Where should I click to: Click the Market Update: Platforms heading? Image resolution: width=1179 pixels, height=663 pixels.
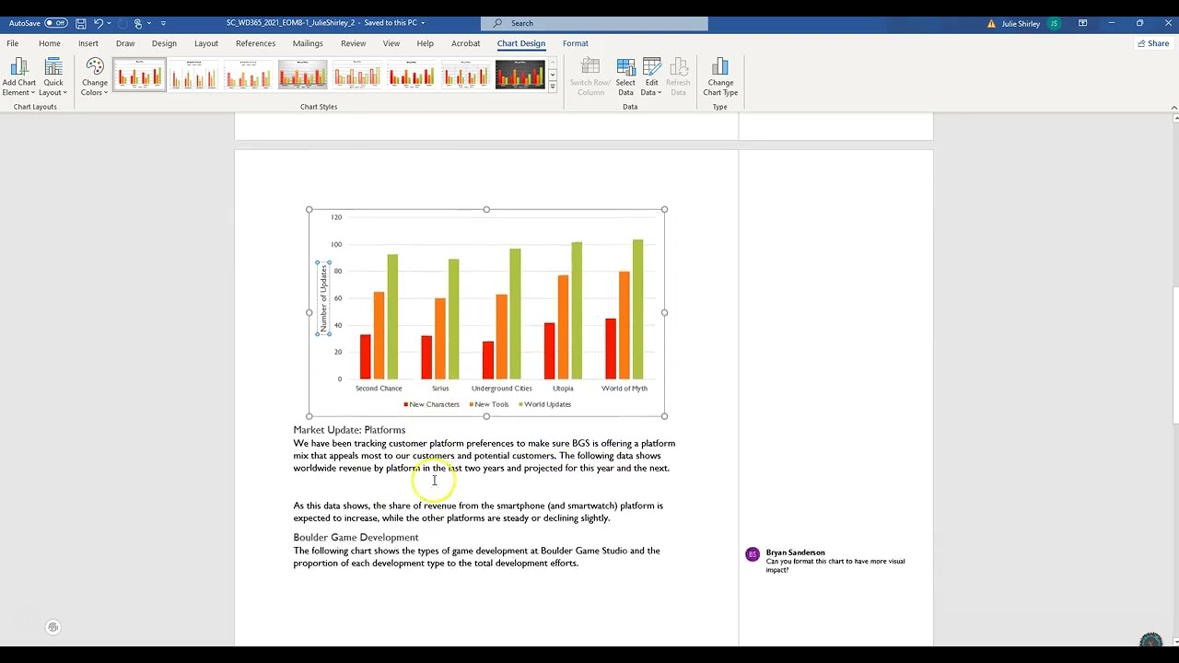(349, 430)
